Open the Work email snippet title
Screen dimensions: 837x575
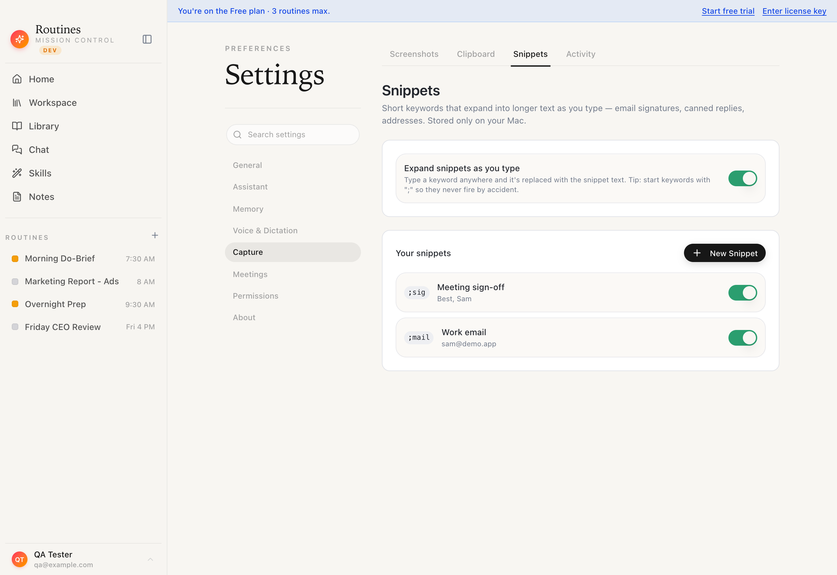tap(464, 332)
